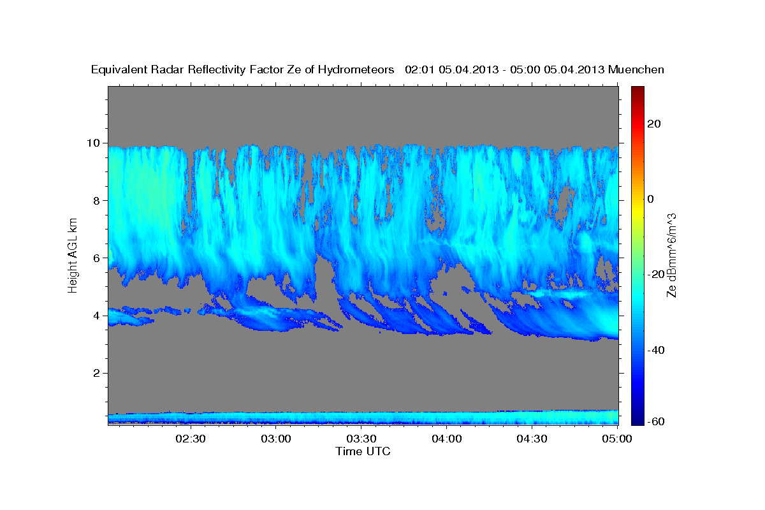This screenshot has width=765, height=510.
Task: Click the '03:00' time axis label
Action: (276, 439)
